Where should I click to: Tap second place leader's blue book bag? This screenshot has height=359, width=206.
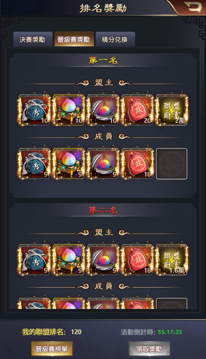coord(34,260)
